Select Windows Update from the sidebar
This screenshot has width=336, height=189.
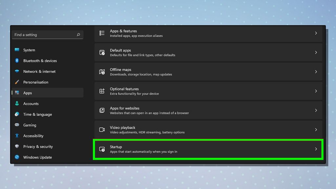pyautogui.click(x=37, y=157)
